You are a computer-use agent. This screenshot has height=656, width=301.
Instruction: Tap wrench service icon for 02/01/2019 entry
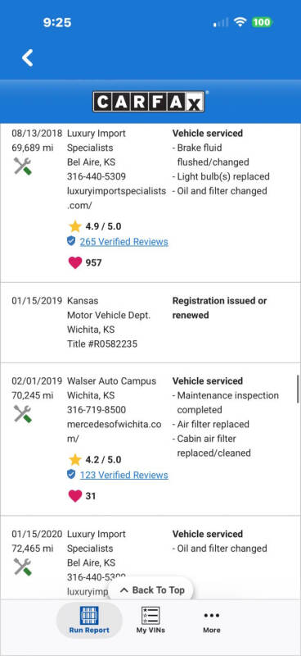click(x=23, y=414)
